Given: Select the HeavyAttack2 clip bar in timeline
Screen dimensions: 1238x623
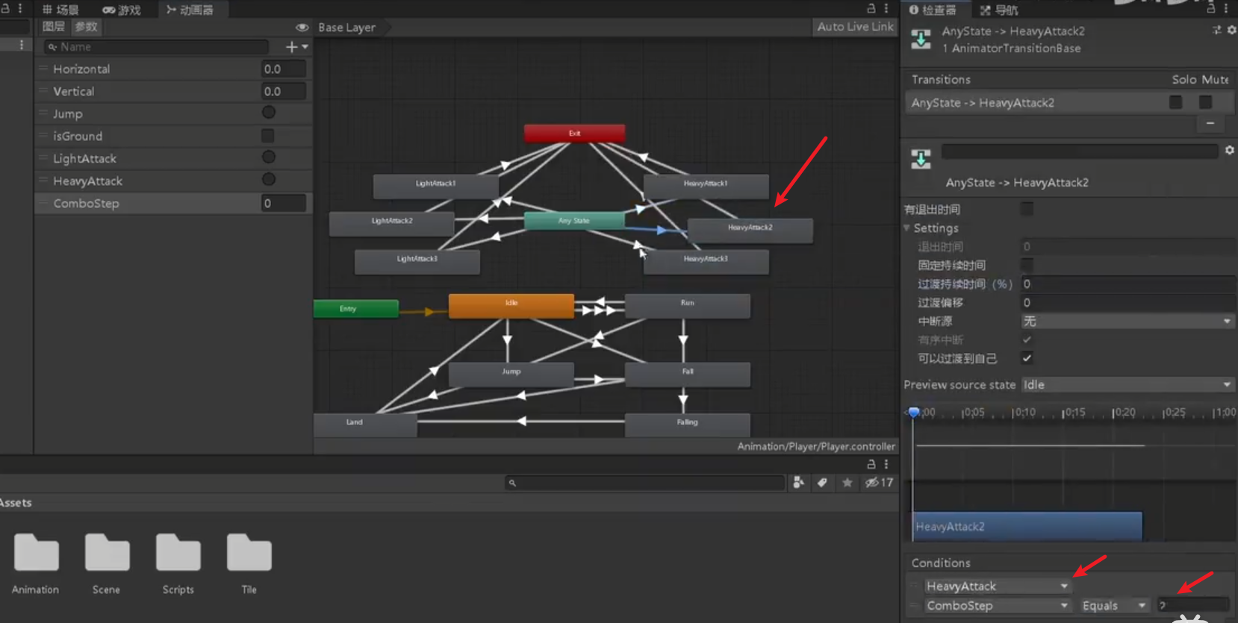Looking at the screenshot, I should tap(1027, 526).
